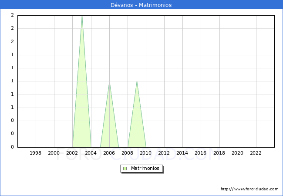Screen dimensions: 283x196
Task: Select the 2016 x-axis label
Action: tap(200, 153)
